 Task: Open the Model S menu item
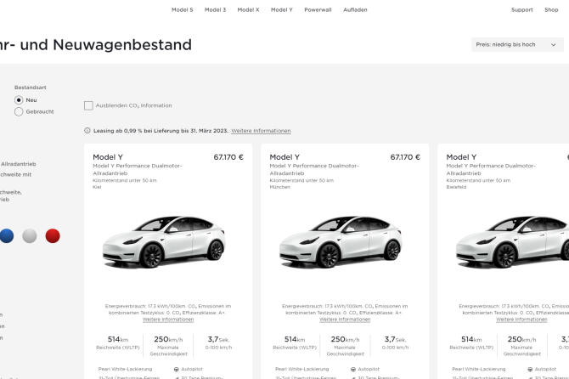pos(183,10)
